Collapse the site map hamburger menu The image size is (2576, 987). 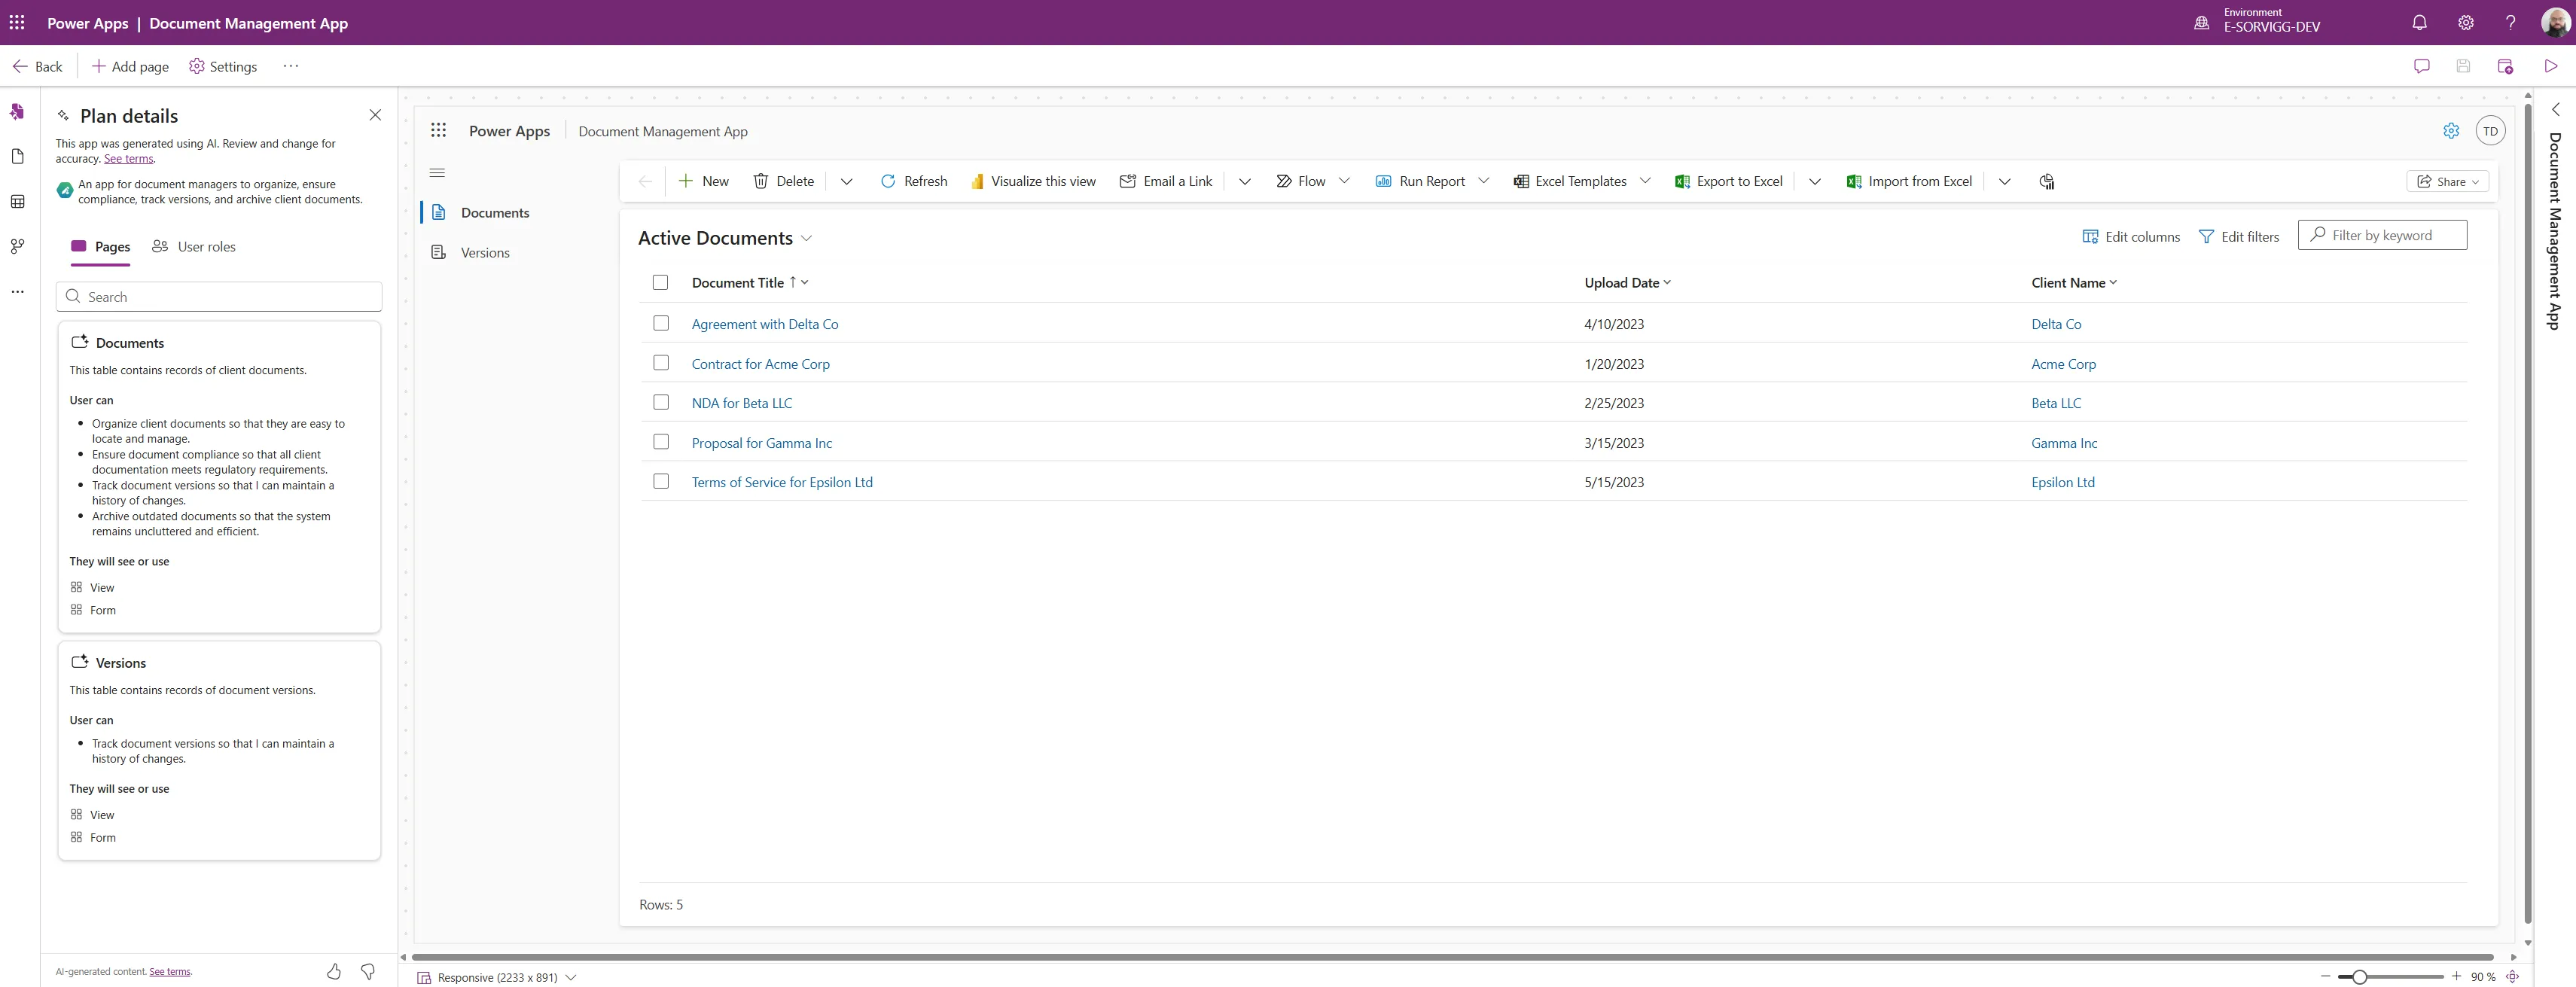[437, 173]
